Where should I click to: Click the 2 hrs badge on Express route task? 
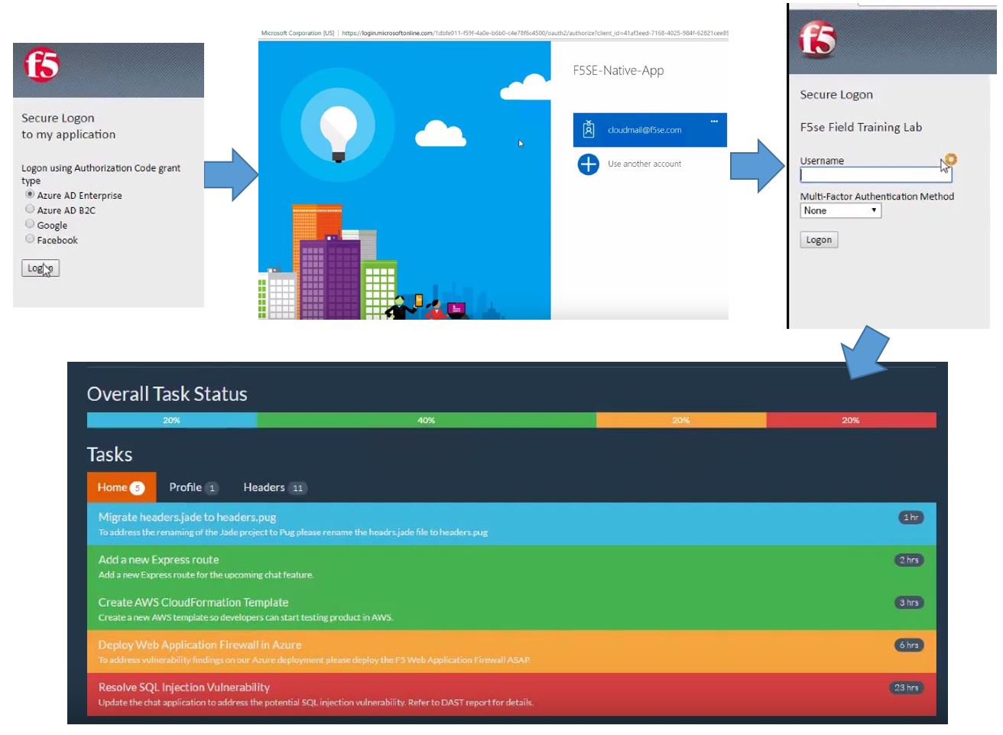click(909, 560)
